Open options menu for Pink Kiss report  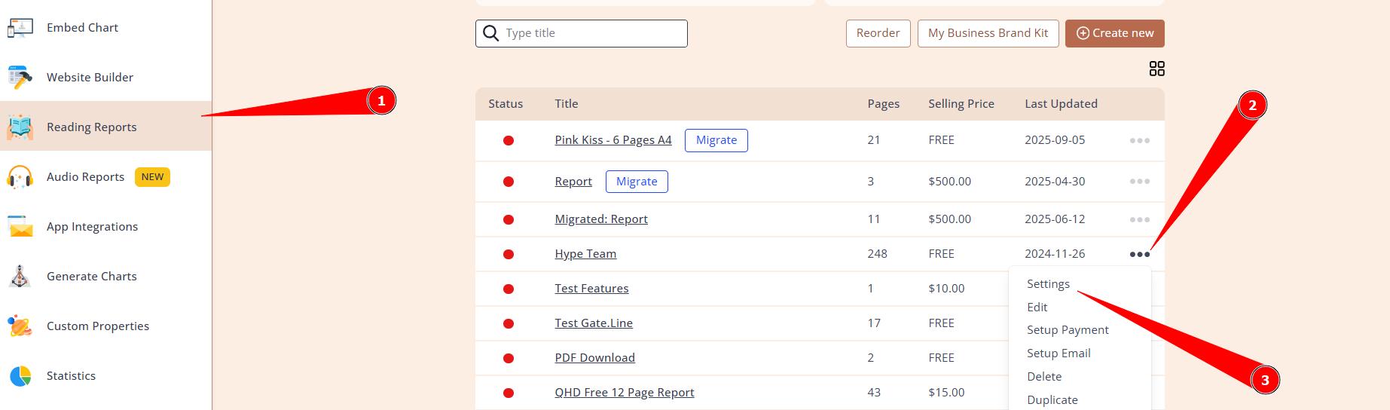point(1139,140)
